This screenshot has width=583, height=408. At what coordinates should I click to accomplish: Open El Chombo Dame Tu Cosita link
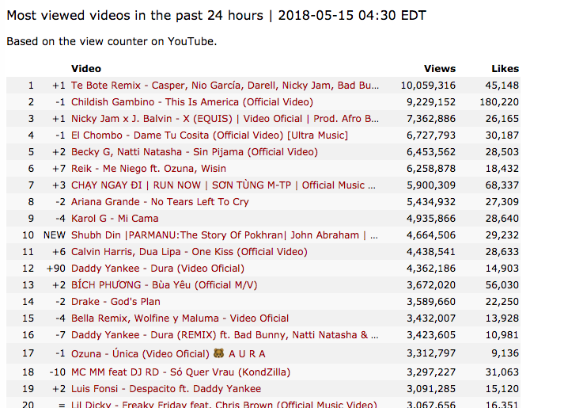click(x=210, y=135)
